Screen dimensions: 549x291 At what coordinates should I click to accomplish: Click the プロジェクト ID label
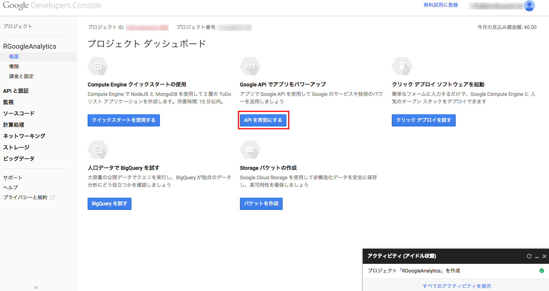click(106, 27)
